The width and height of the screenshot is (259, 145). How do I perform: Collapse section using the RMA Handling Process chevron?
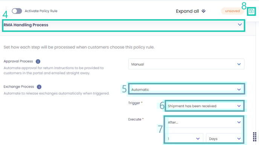240,25
